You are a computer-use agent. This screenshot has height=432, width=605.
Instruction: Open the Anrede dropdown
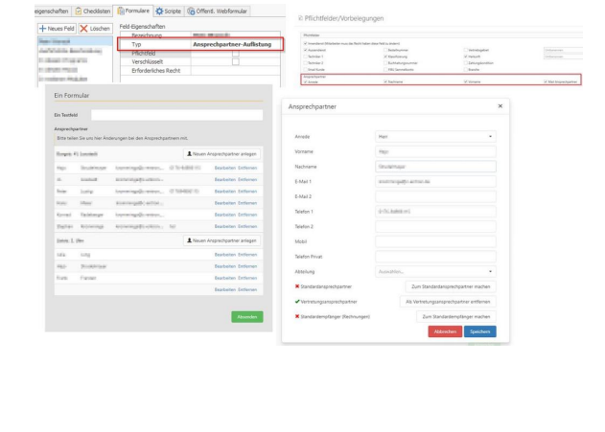(434, 137)
